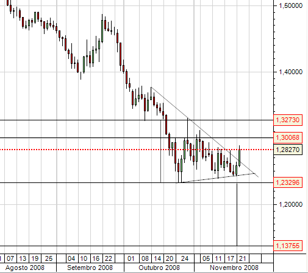Image resolution: width=308 pixels, height=273 pixels.
Task: Click the date label 25 in August
Action: point(49,258)
